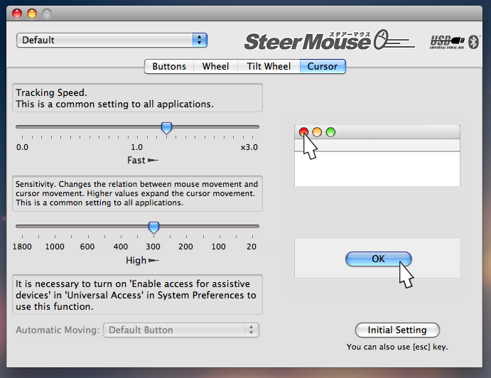Image resolution: width=491 pixels, height=378 pixels.
Task: Click the 'High' label under sensitivity slider
Action: pyautogui.click(x=136, y=261)
